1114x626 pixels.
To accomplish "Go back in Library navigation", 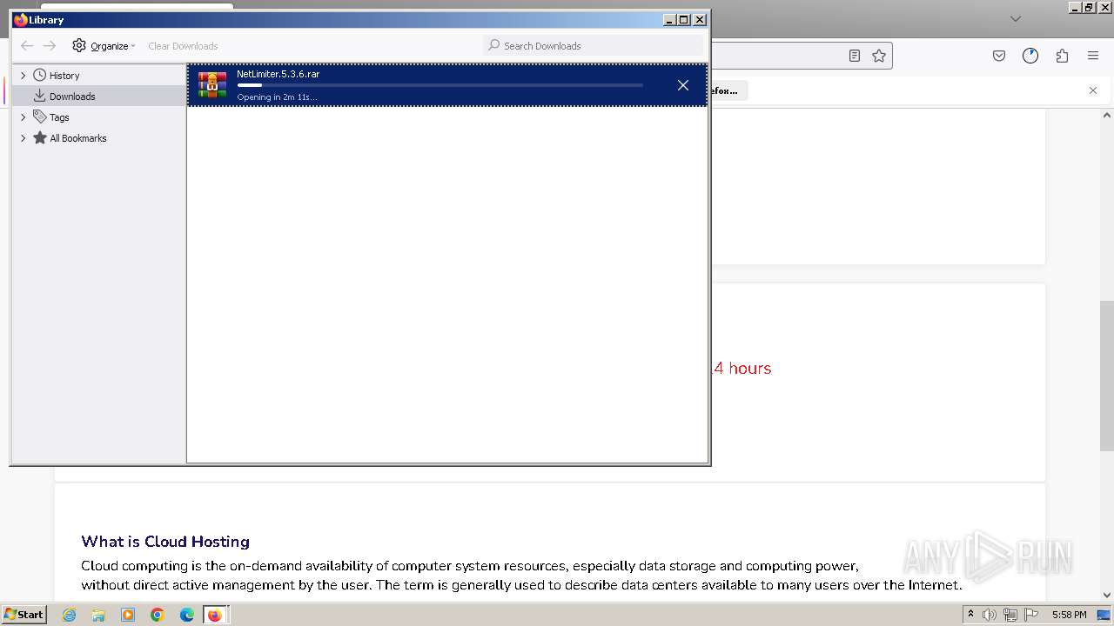I will point(27,45).
